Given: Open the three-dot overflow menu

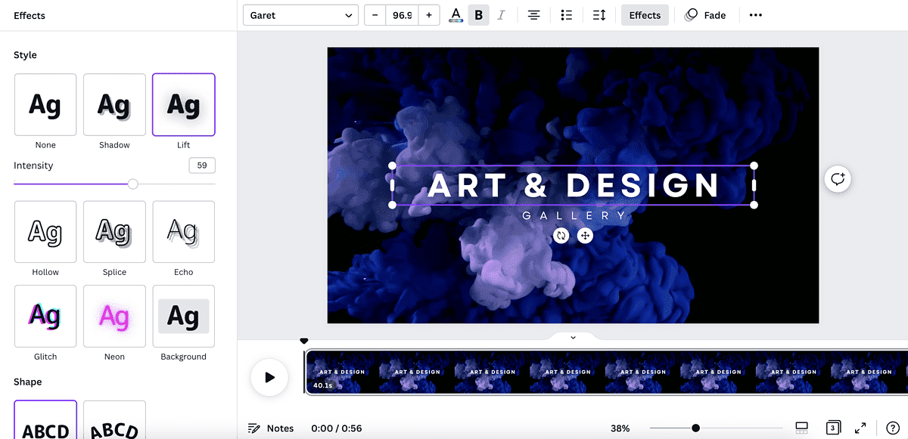Looking at the screenshot, I should tap(755, 14).
